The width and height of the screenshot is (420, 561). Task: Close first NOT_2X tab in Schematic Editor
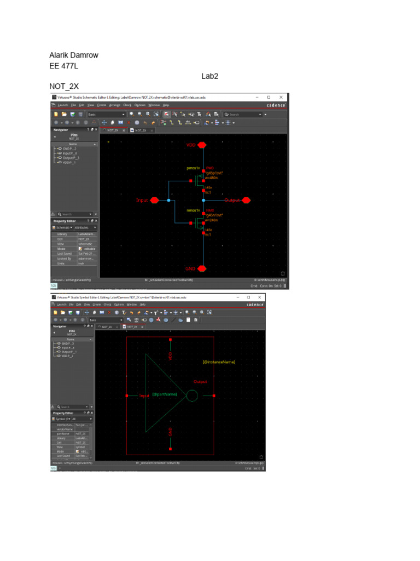coord(124,130)
